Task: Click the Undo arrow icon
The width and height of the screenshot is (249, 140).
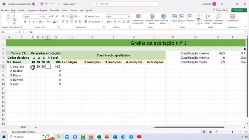Action: (46, 4)
